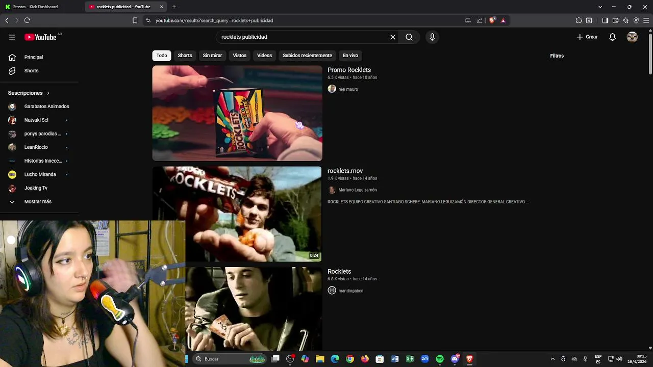
Task: Select the Shorts filter chip
Action: click(185, 55)
